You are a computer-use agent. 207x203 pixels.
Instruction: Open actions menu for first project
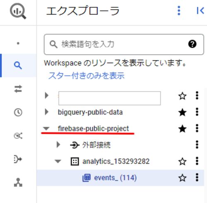click(x=197, y=95)
